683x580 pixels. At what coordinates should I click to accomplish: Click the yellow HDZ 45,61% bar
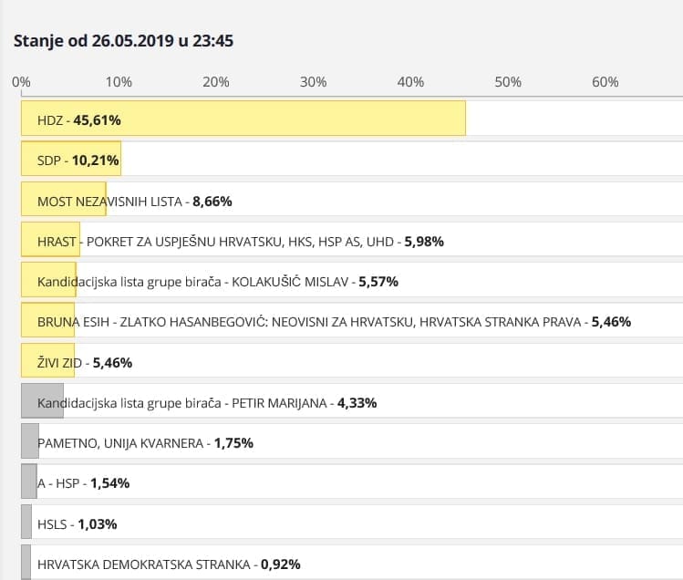click(x=243, y=119)
